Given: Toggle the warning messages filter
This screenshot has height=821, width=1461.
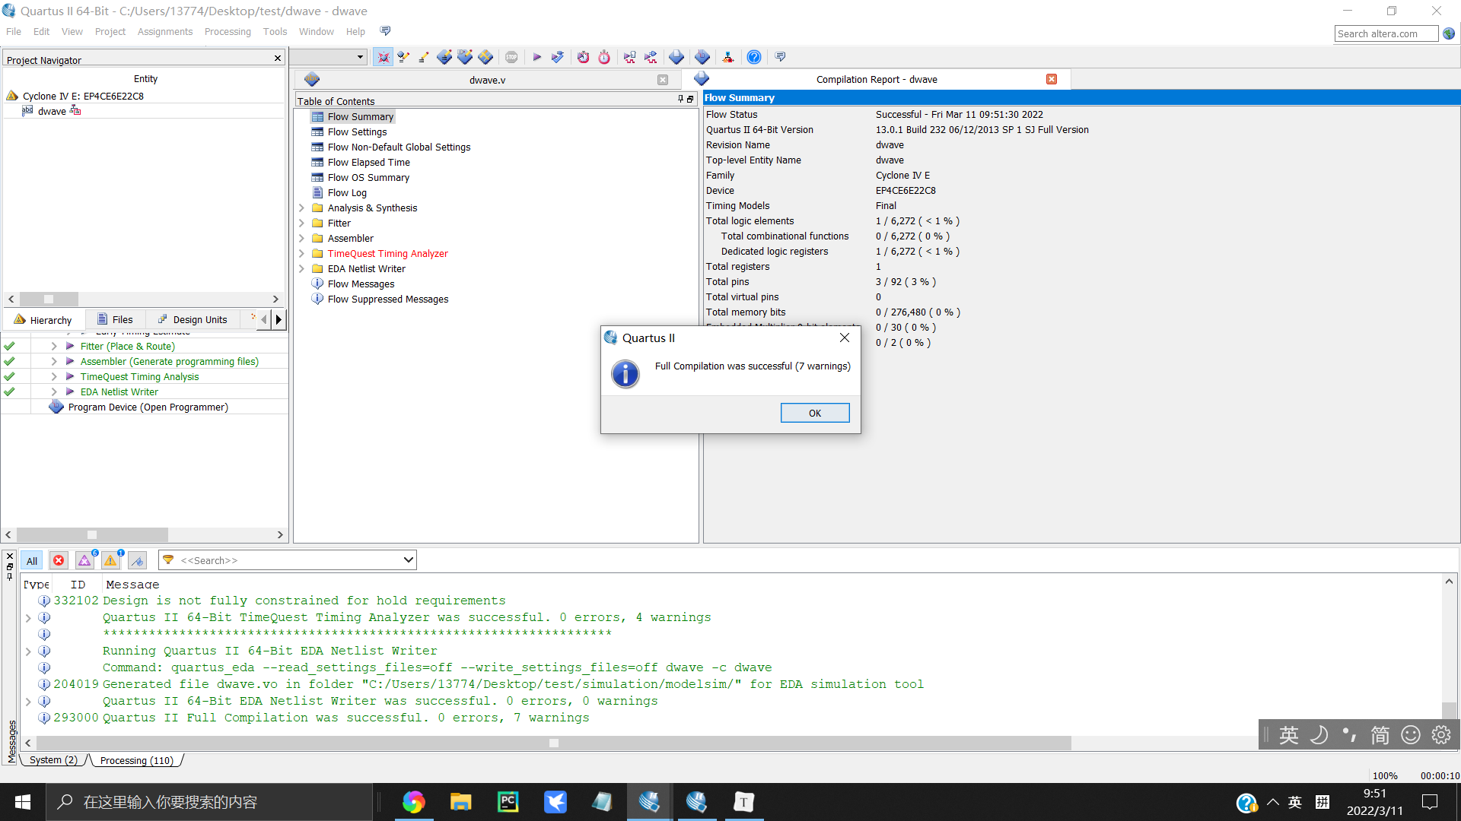Looking at the screenshot, I should [111, 561].
